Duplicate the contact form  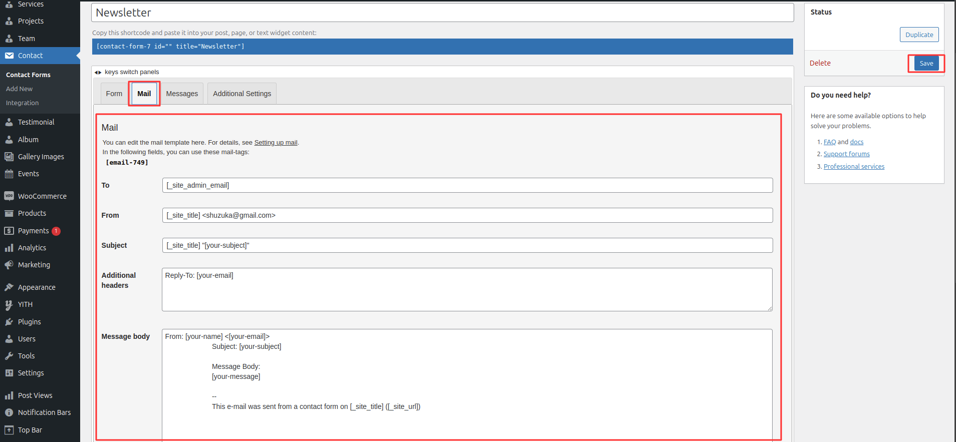(x=919, y=35)
